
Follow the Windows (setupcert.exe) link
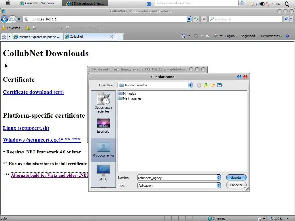point(41,140)
